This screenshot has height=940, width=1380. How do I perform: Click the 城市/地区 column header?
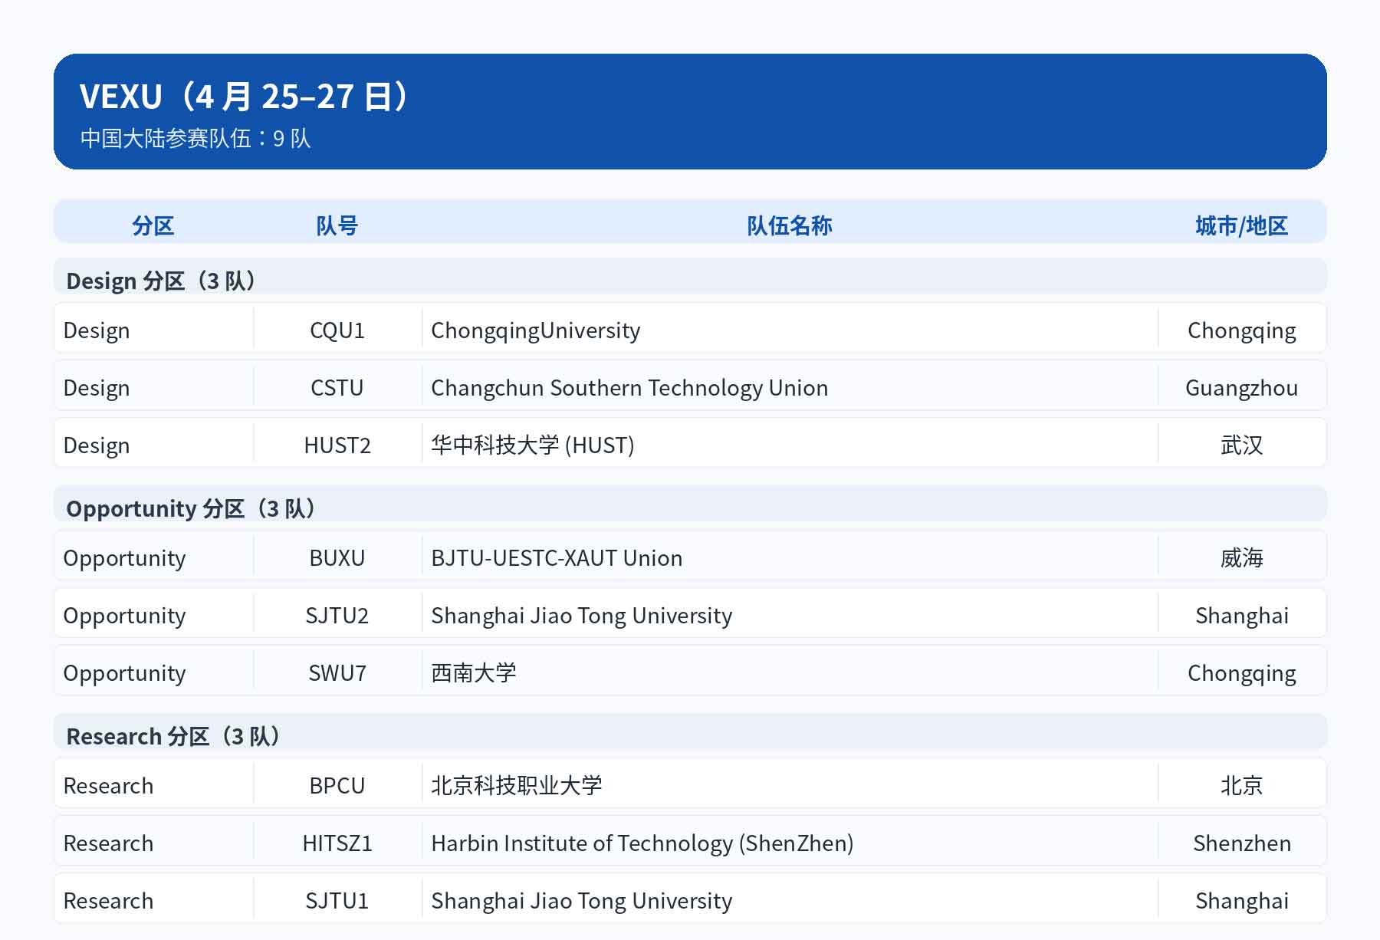tap(1241, 225)
